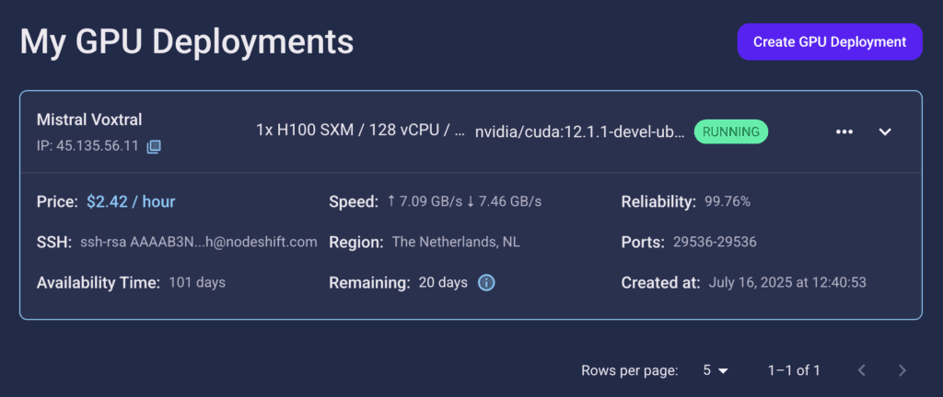The height and width of the screenshot is (397, 943).
Task: Click the IP 45.135.56.11 text
Action: [87, 146]
